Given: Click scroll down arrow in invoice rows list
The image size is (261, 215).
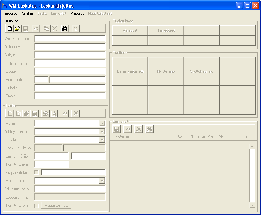Looking at the screenshot, I should (252, 205).
